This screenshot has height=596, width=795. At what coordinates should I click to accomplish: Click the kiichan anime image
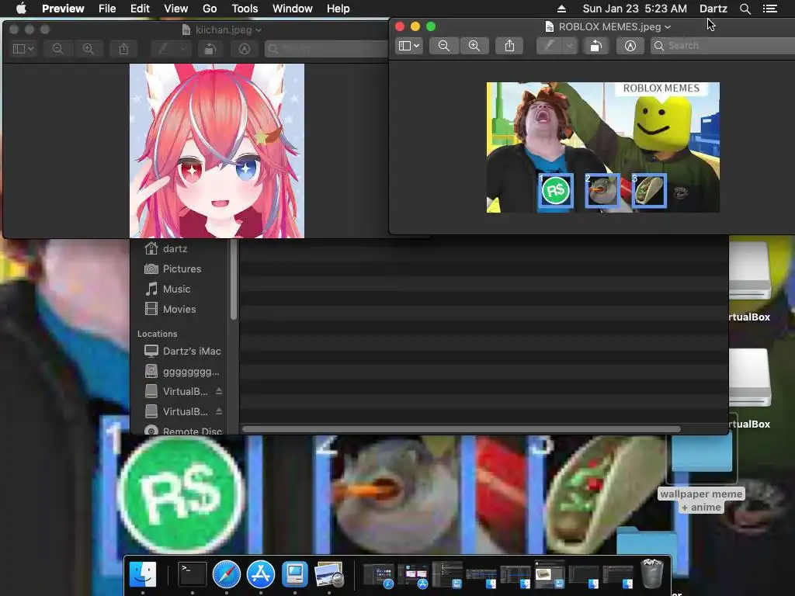217,151
